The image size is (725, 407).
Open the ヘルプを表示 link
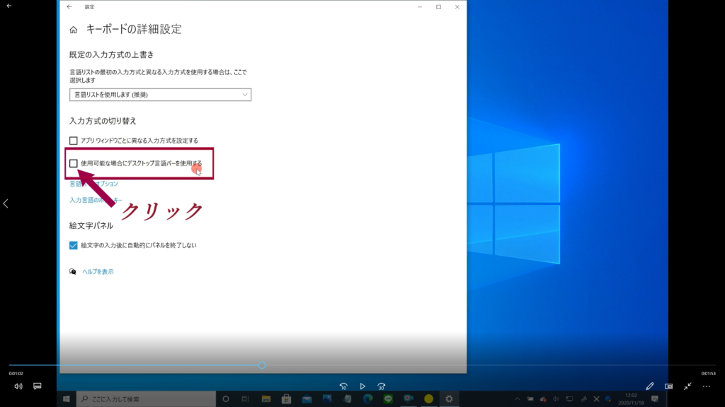(x=98, y=271)
